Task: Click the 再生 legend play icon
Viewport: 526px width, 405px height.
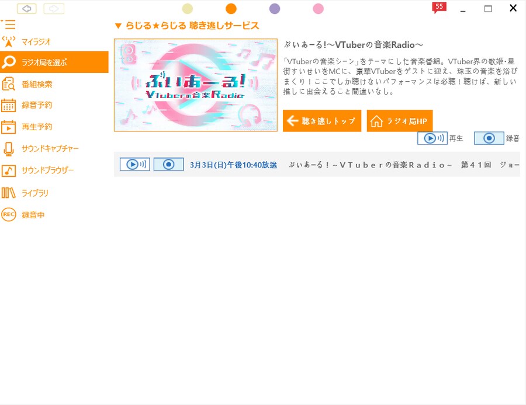Action: coord(432,138)
